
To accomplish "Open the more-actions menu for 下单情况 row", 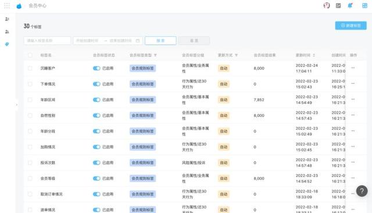I will point(353,84).
